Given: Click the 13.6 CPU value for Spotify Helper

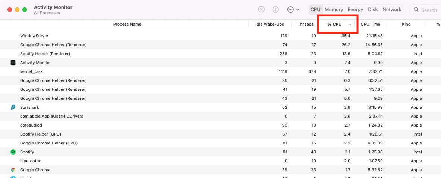Looking at the screenshot, I should [346, 54].
